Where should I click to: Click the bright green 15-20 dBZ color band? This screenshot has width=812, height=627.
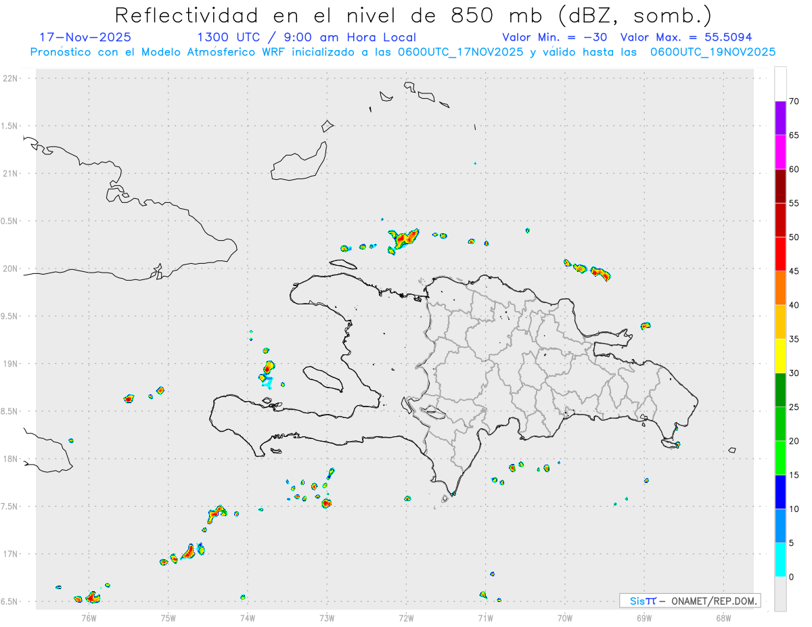pos(780,458)
